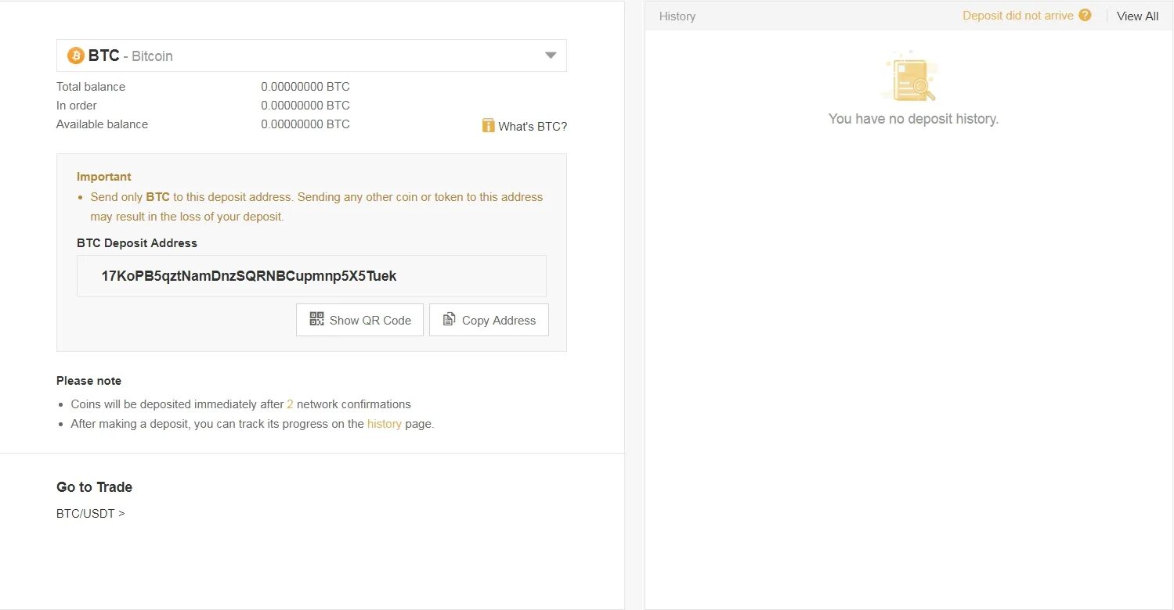This screenshot has width=1174, height=610.
Task: Click the Go to Trade heading
Action: pos(94,487)
